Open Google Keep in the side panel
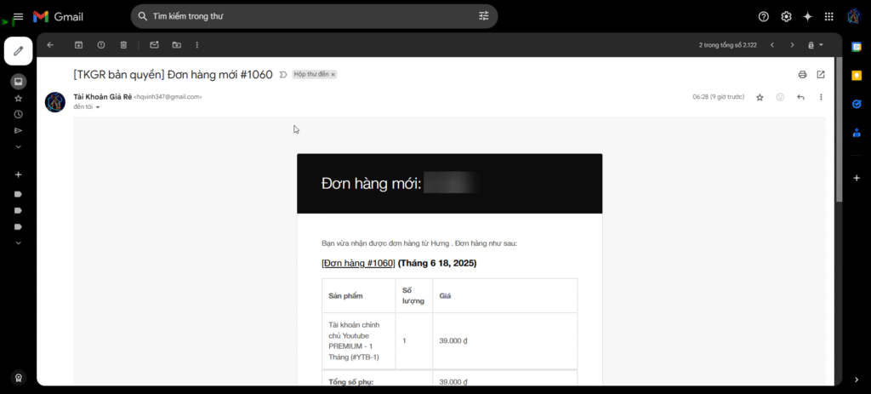Screen dimensions: 871x394 857,76
